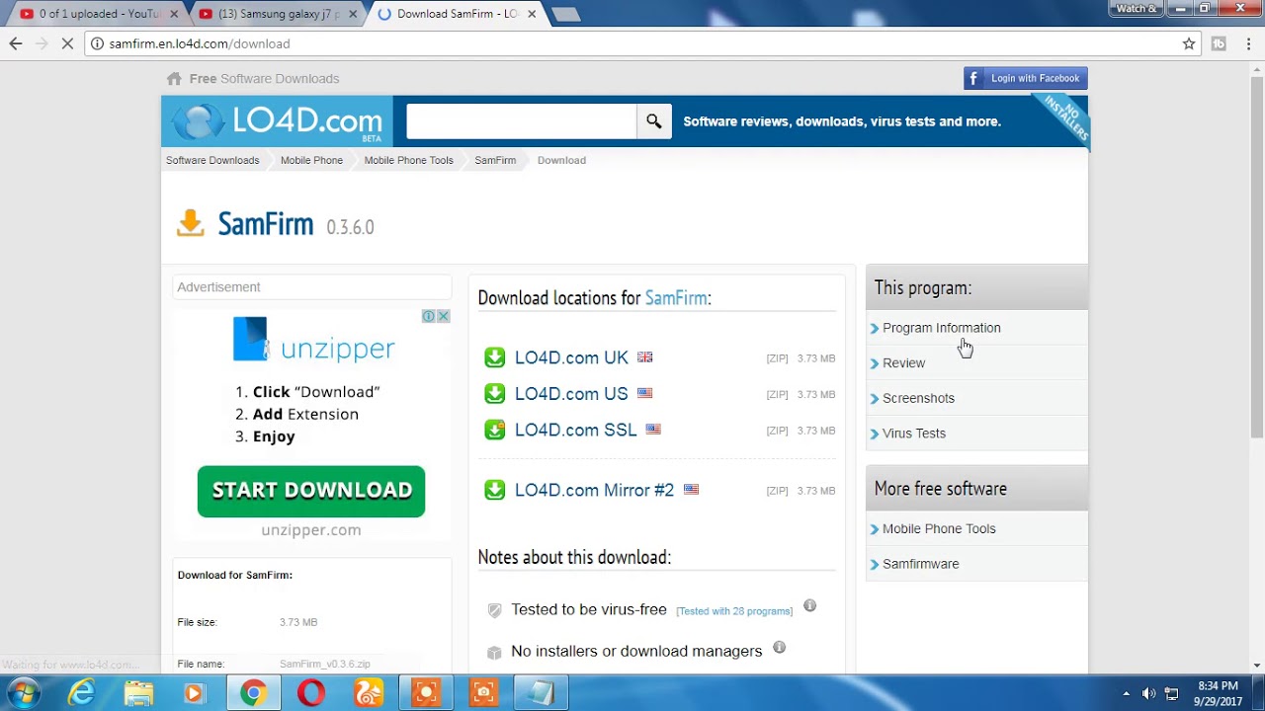Click green download icon for Mirror #2
1265x711 pixels.
pyautogui.click(x=495, y=490)
